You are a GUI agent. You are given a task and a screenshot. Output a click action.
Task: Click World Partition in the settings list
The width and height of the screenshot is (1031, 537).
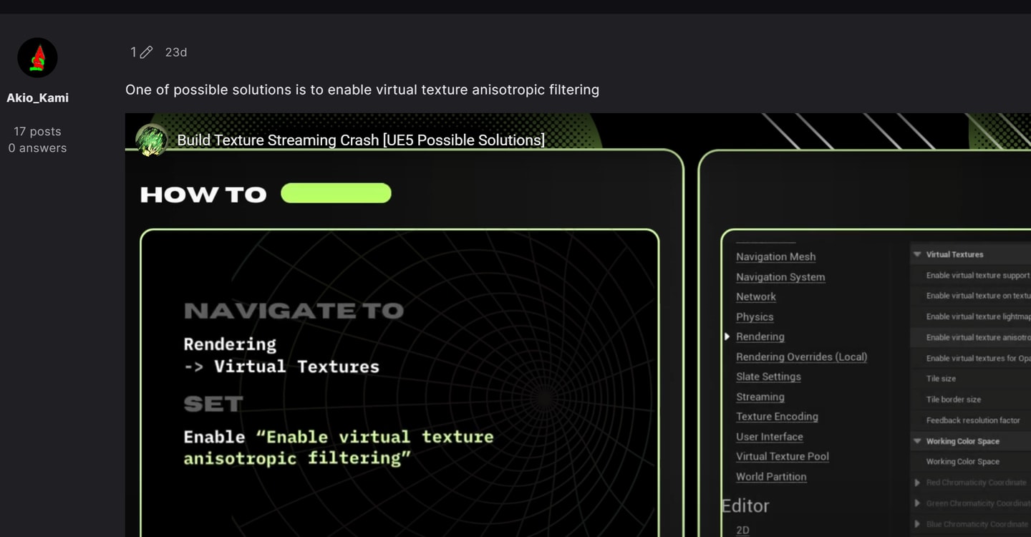[x=771, y=477]
